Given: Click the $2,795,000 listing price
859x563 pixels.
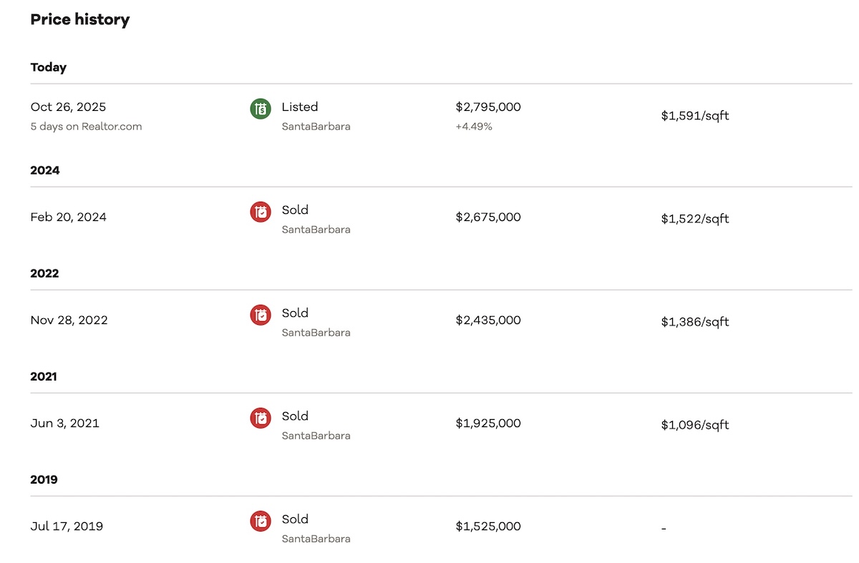Looking at the screenshot, I should (x=488, y=107).
